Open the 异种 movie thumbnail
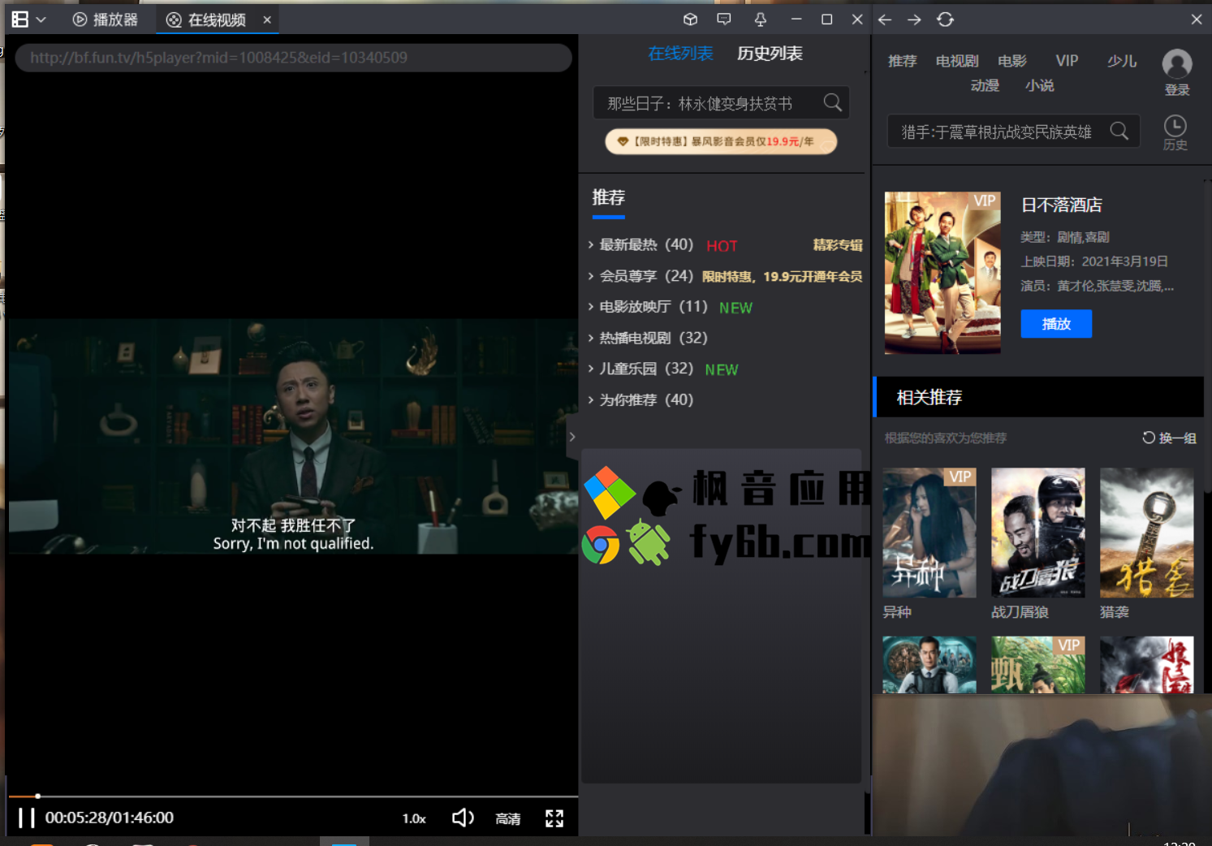 click(x=929, y=533)
